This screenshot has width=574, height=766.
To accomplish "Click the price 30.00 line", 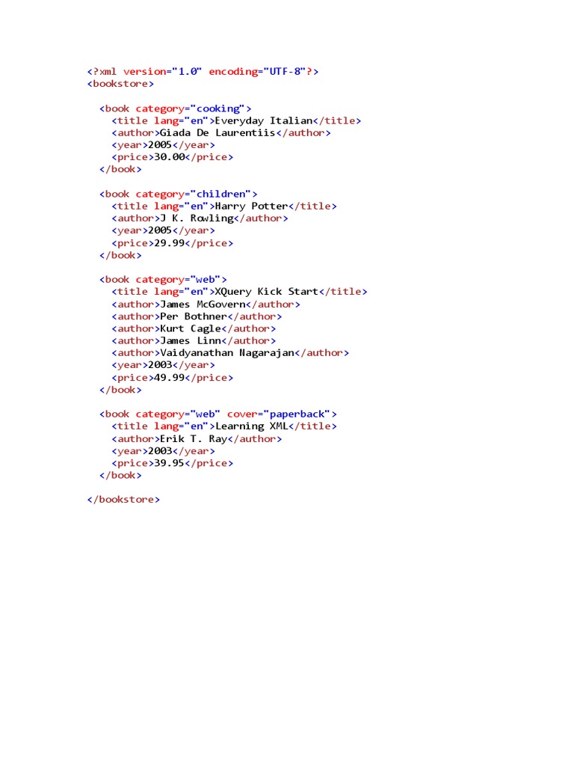I will point(173,157).
